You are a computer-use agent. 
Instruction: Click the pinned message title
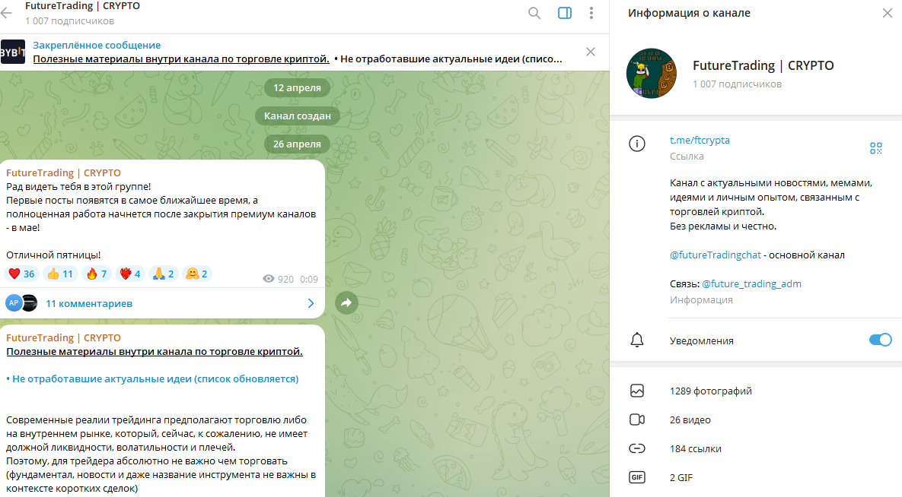click(x=180, y=59)
